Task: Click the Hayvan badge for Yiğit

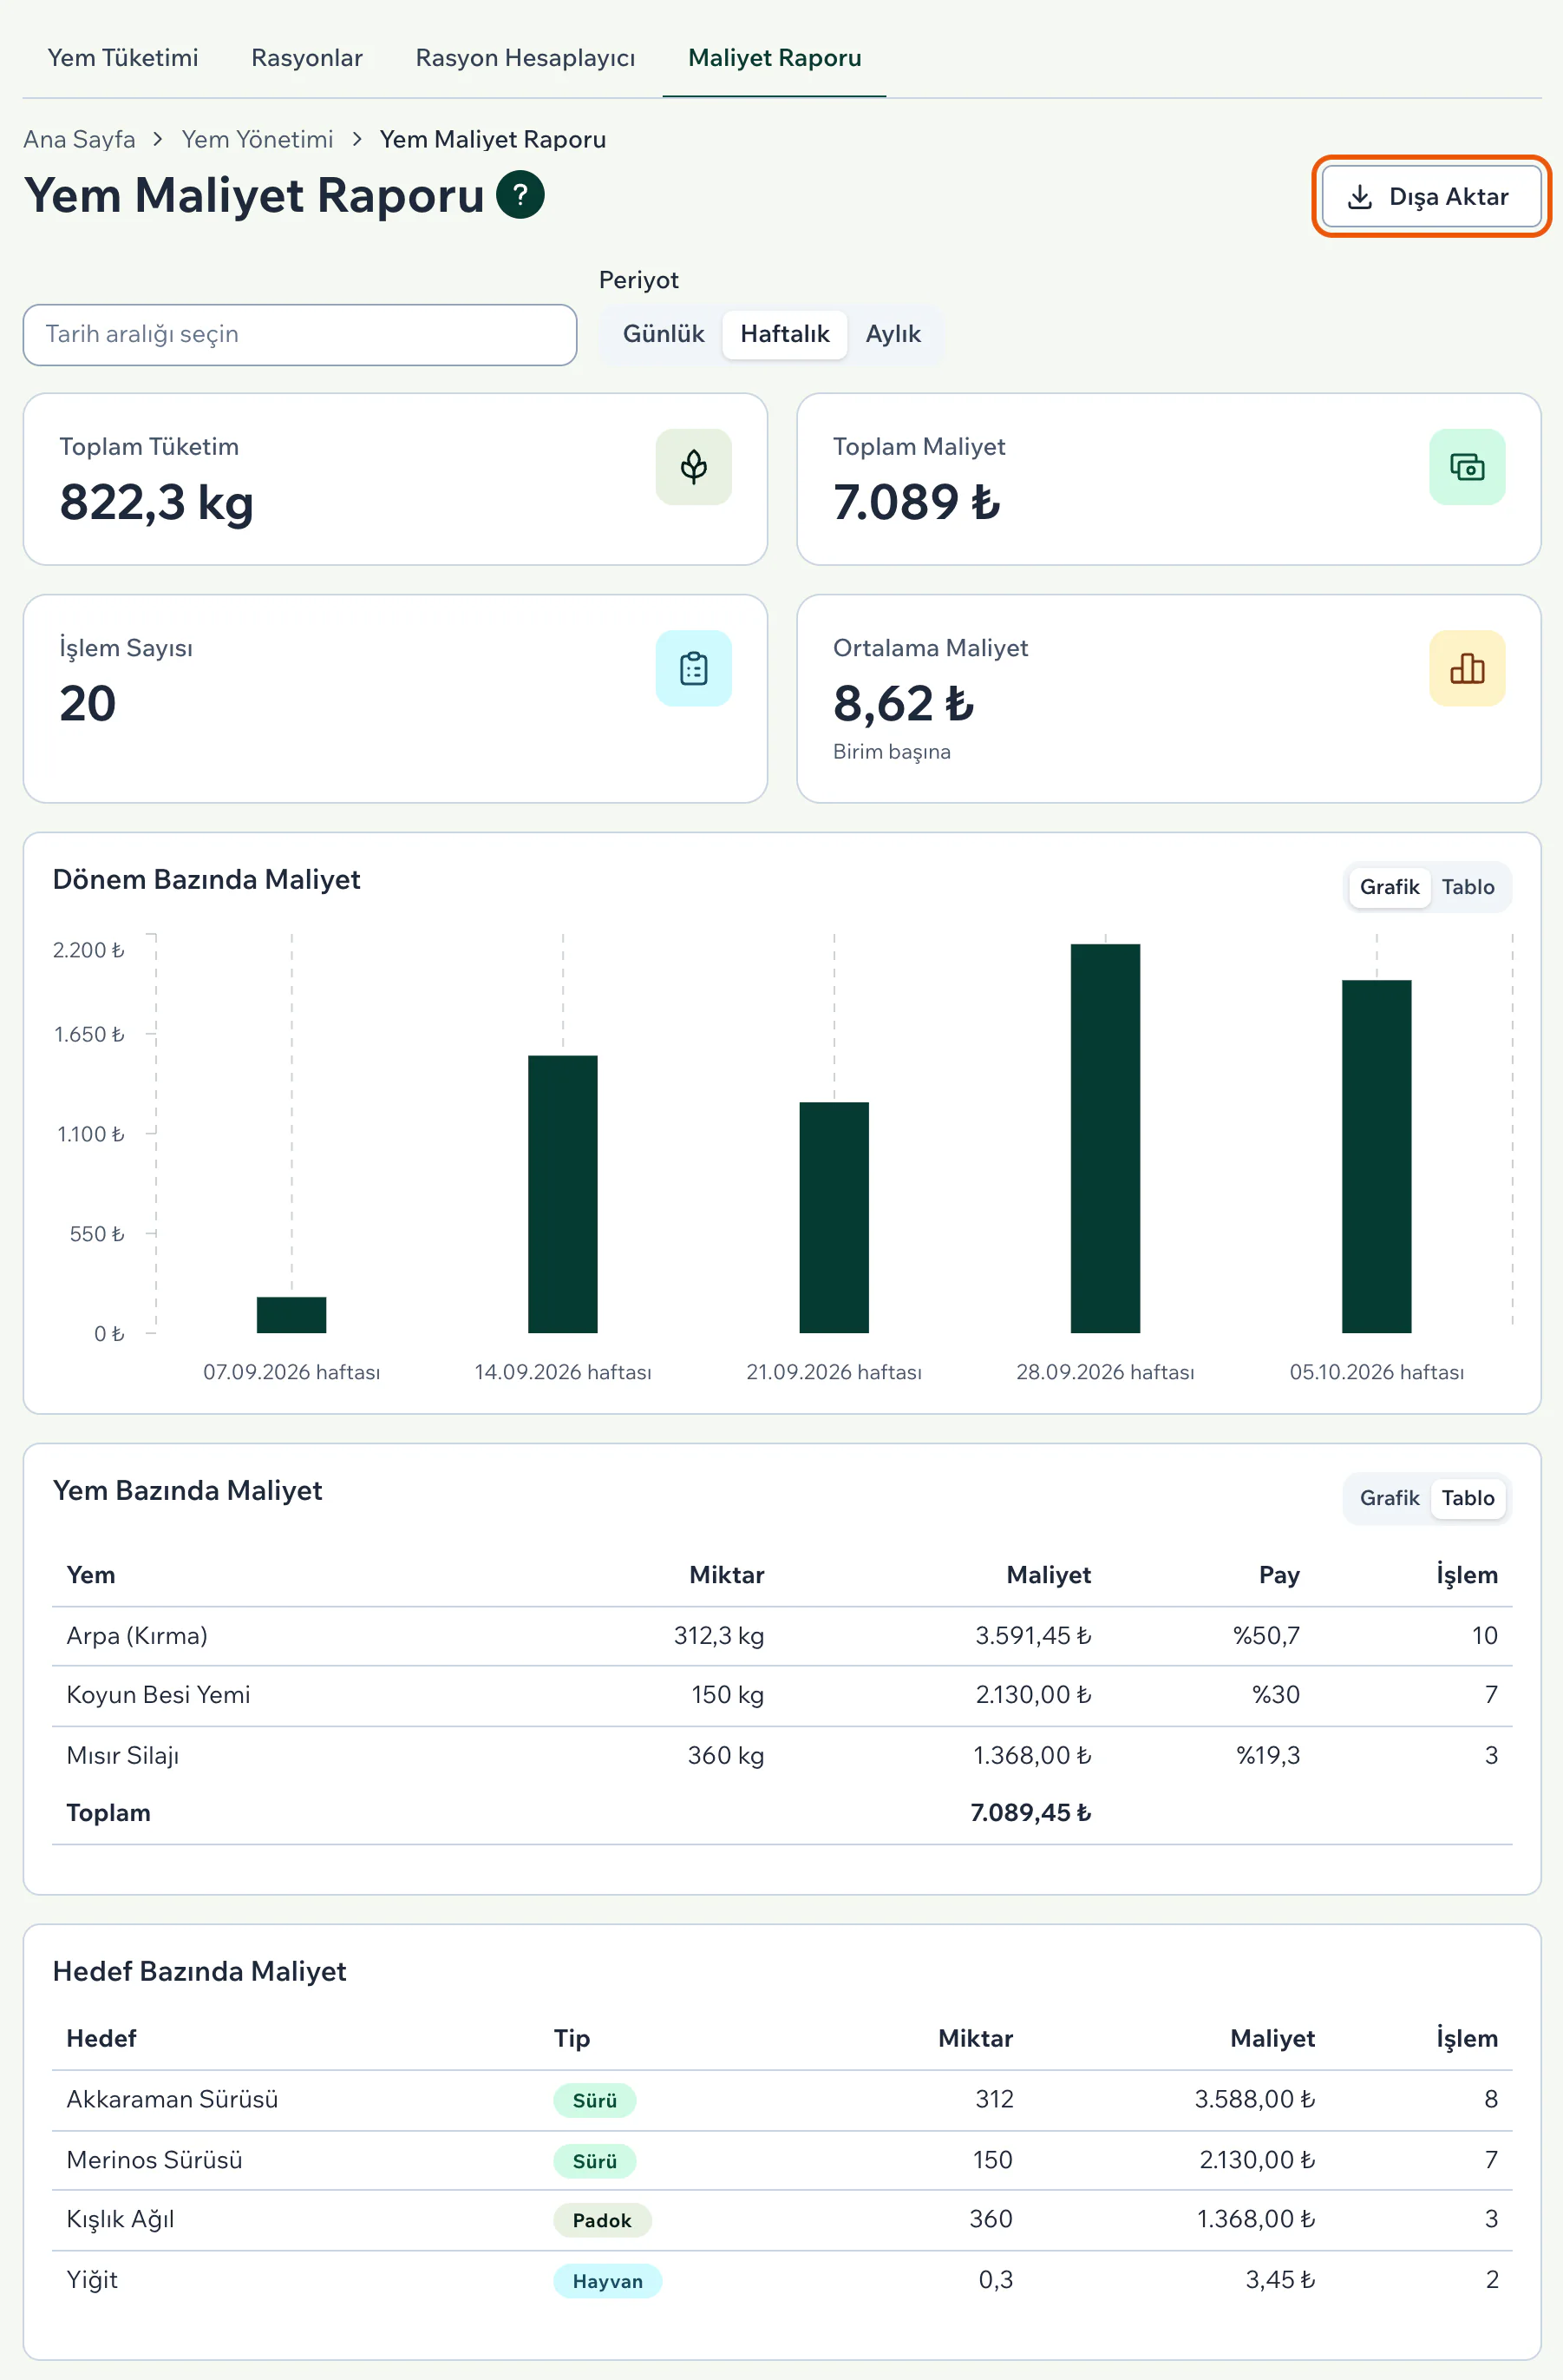Action: click(x=608, y=2281)
